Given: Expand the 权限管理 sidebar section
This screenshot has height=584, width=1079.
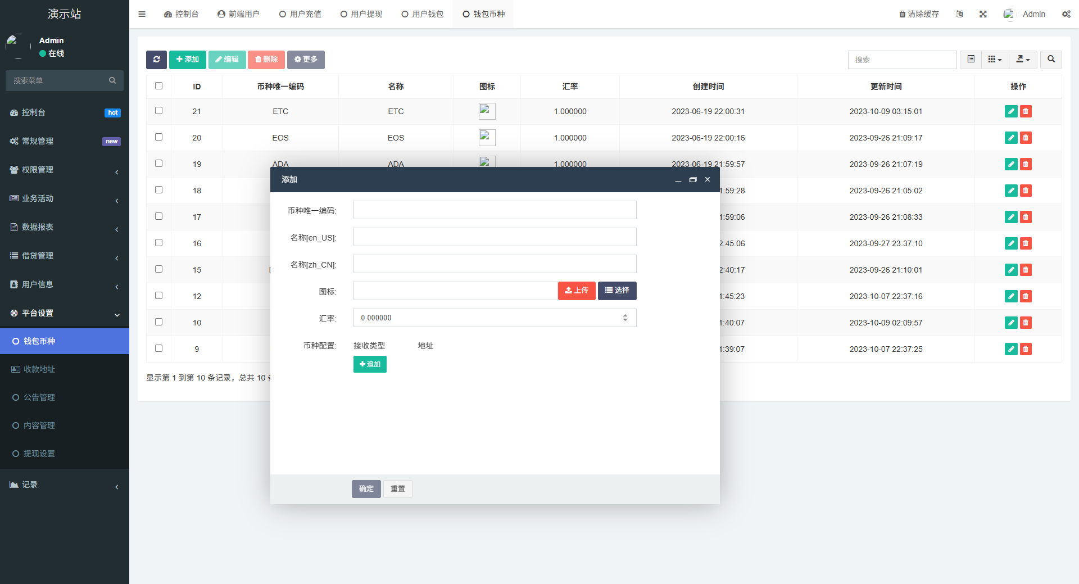Looking at the screenshot, I should point(64,170).
